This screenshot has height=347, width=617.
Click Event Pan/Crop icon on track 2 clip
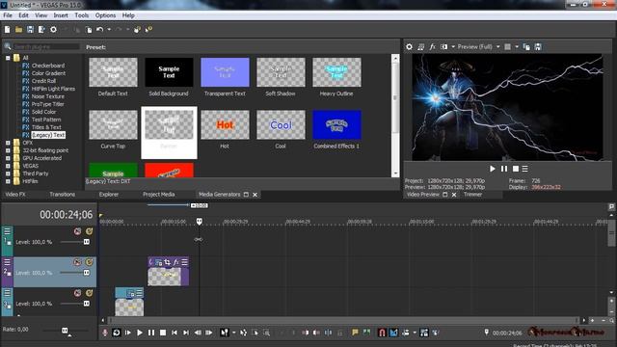tap(168, 262)
